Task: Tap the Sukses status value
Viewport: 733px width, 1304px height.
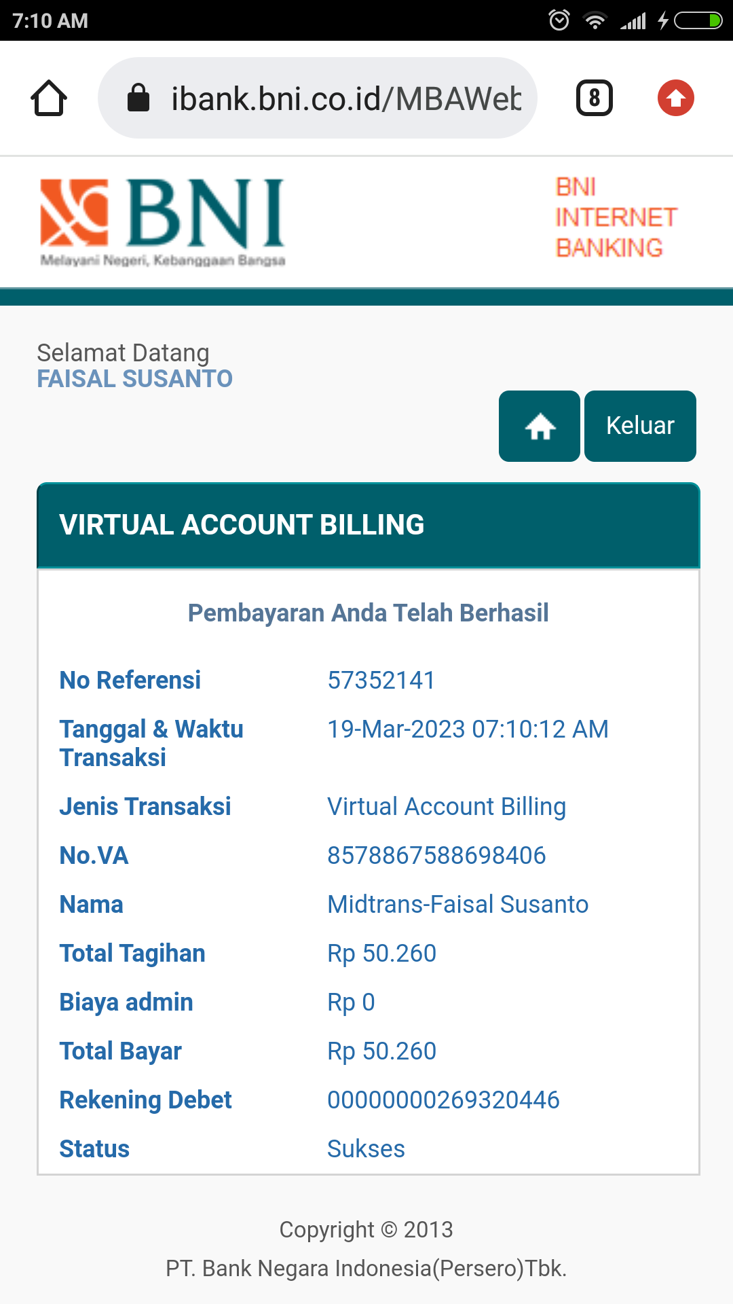Action: tap(366, 1149)
